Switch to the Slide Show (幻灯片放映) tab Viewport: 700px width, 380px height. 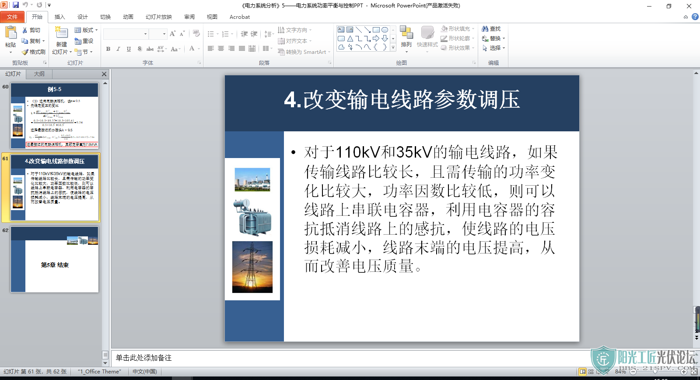pyautogui.click(x=158, y=17)
